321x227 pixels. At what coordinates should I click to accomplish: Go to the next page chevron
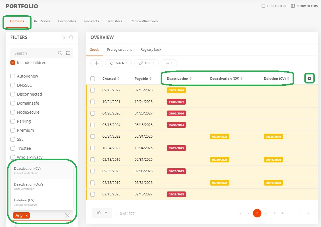(x=300, y=213)
